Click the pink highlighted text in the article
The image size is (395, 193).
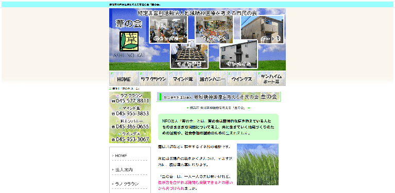tap(196, 185)
